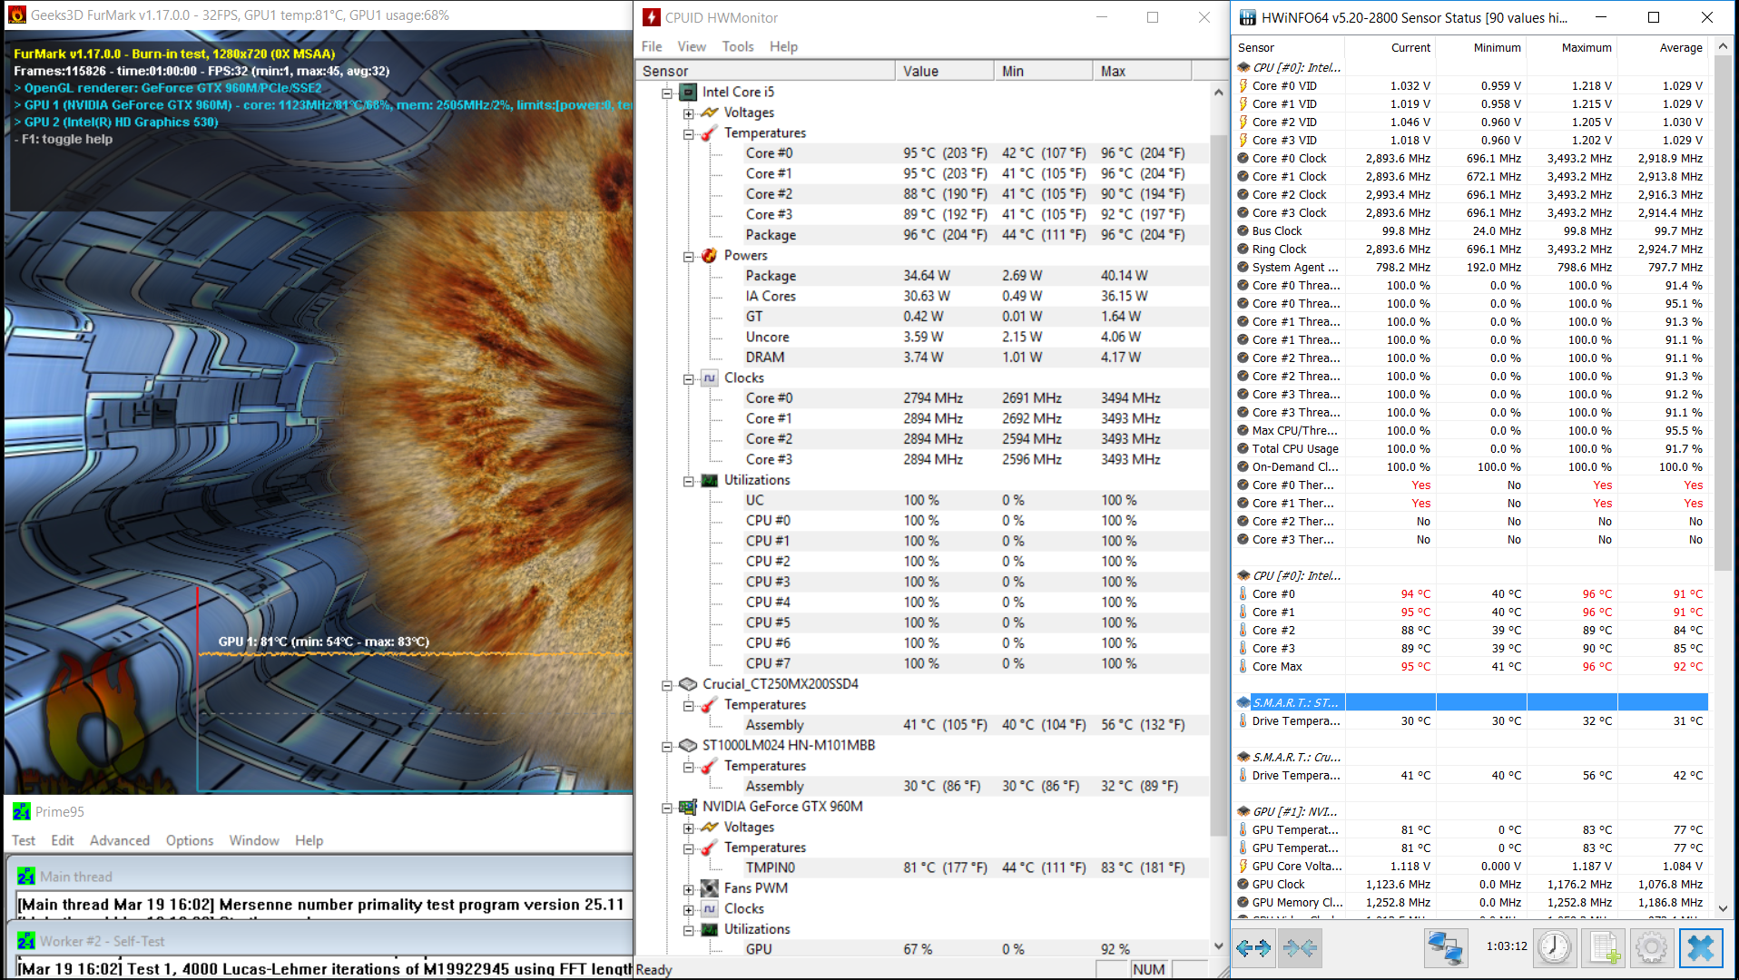Image resolution: width=1739 pixels, height=980 pixels.
Task: Open the Help menu in HWMonitor
Action: point(783,46)
